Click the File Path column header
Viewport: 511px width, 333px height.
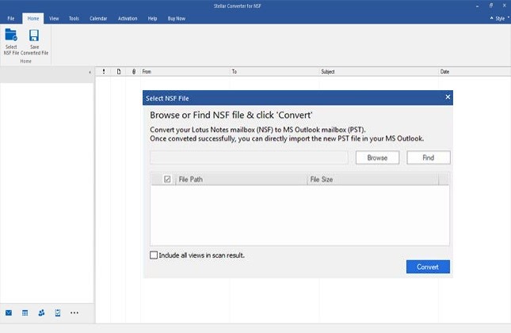point(241,180)
